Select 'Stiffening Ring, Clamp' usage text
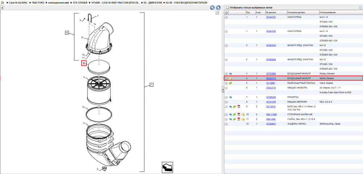 [x=330, y=124]
